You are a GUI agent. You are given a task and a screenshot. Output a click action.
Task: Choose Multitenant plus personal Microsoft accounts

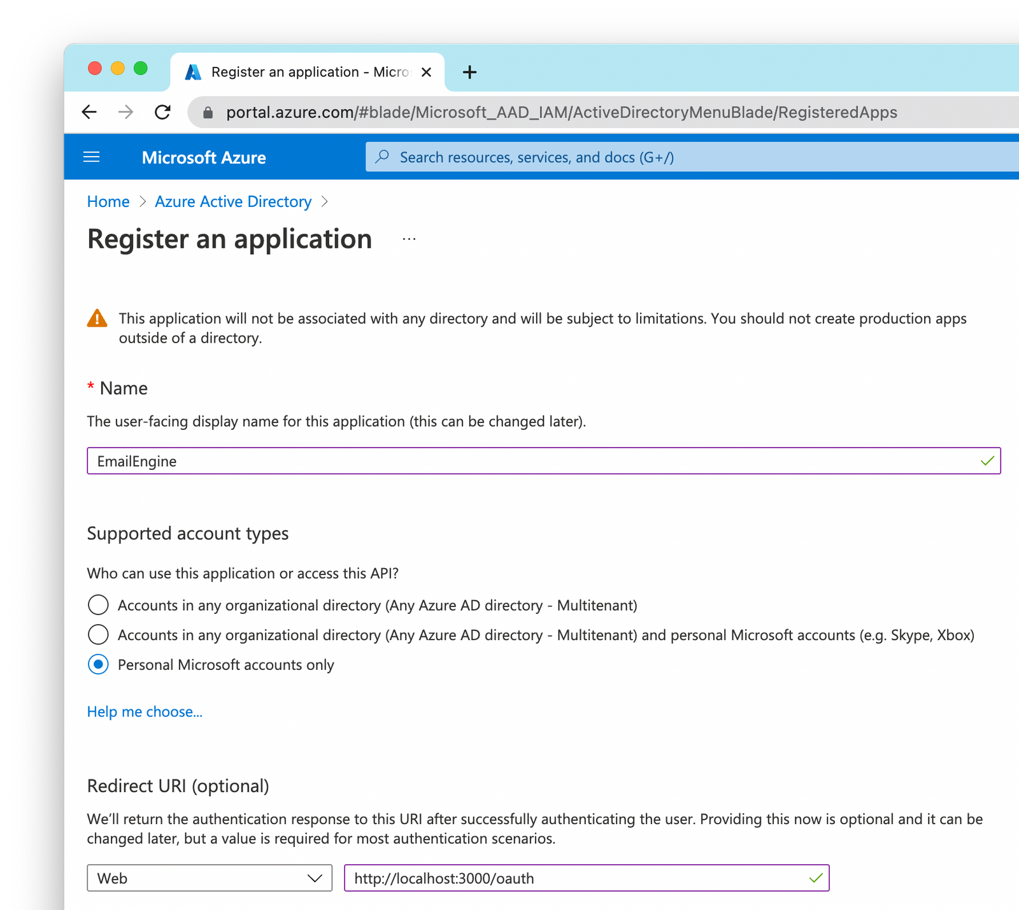tap(98, 634)
